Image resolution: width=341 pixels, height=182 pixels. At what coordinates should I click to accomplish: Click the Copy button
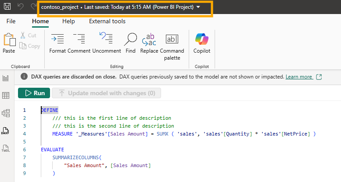[x=30, y=46]
